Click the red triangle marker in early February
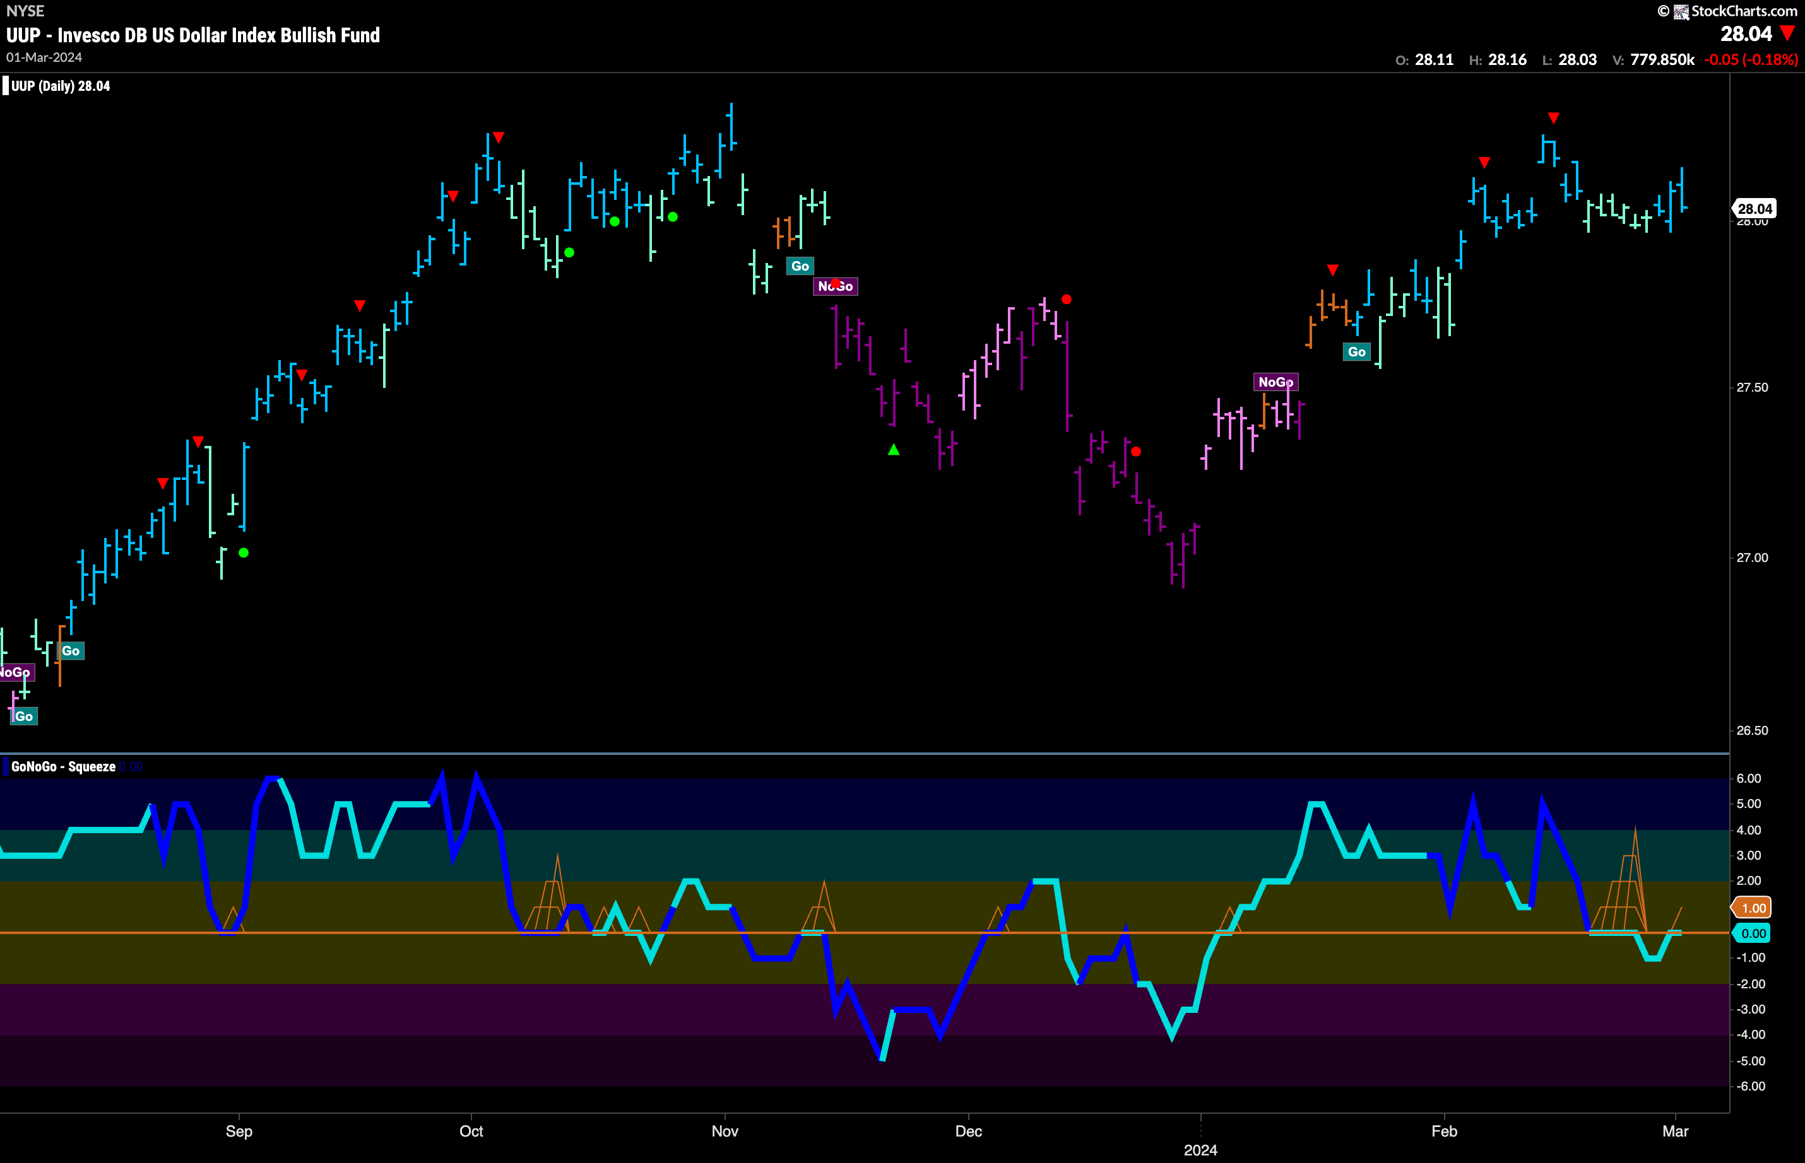1805x1163 pixels. (x=1484, y=162)
